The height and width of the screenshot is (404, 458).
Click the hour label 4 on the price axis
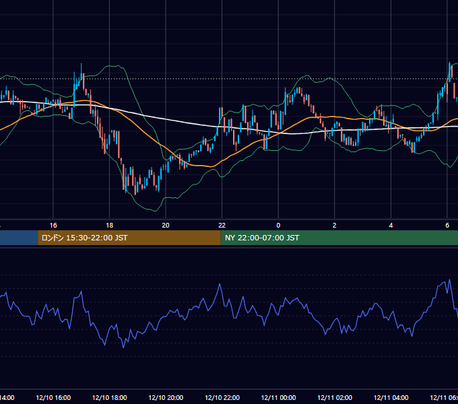coord(391,226)
